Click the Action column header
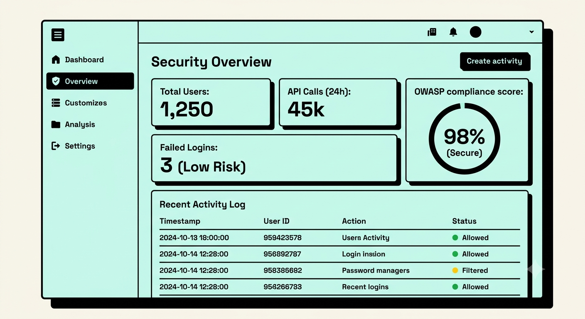585x319 pixels. click(x=354, y=221)
